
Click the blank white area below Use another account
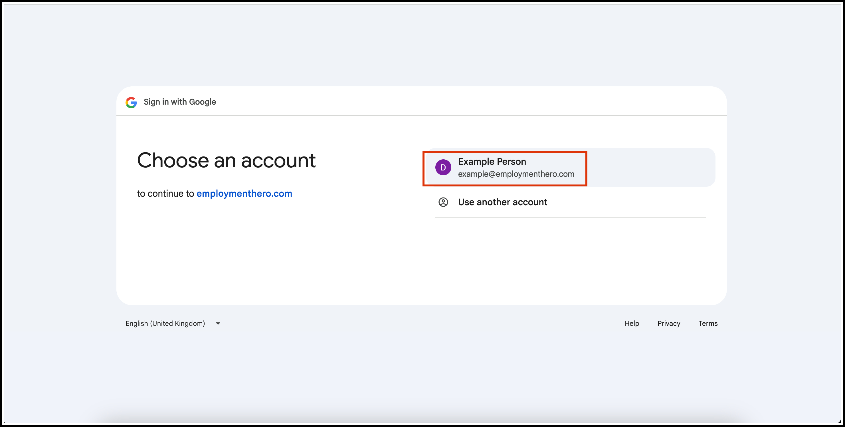point(571,259)
